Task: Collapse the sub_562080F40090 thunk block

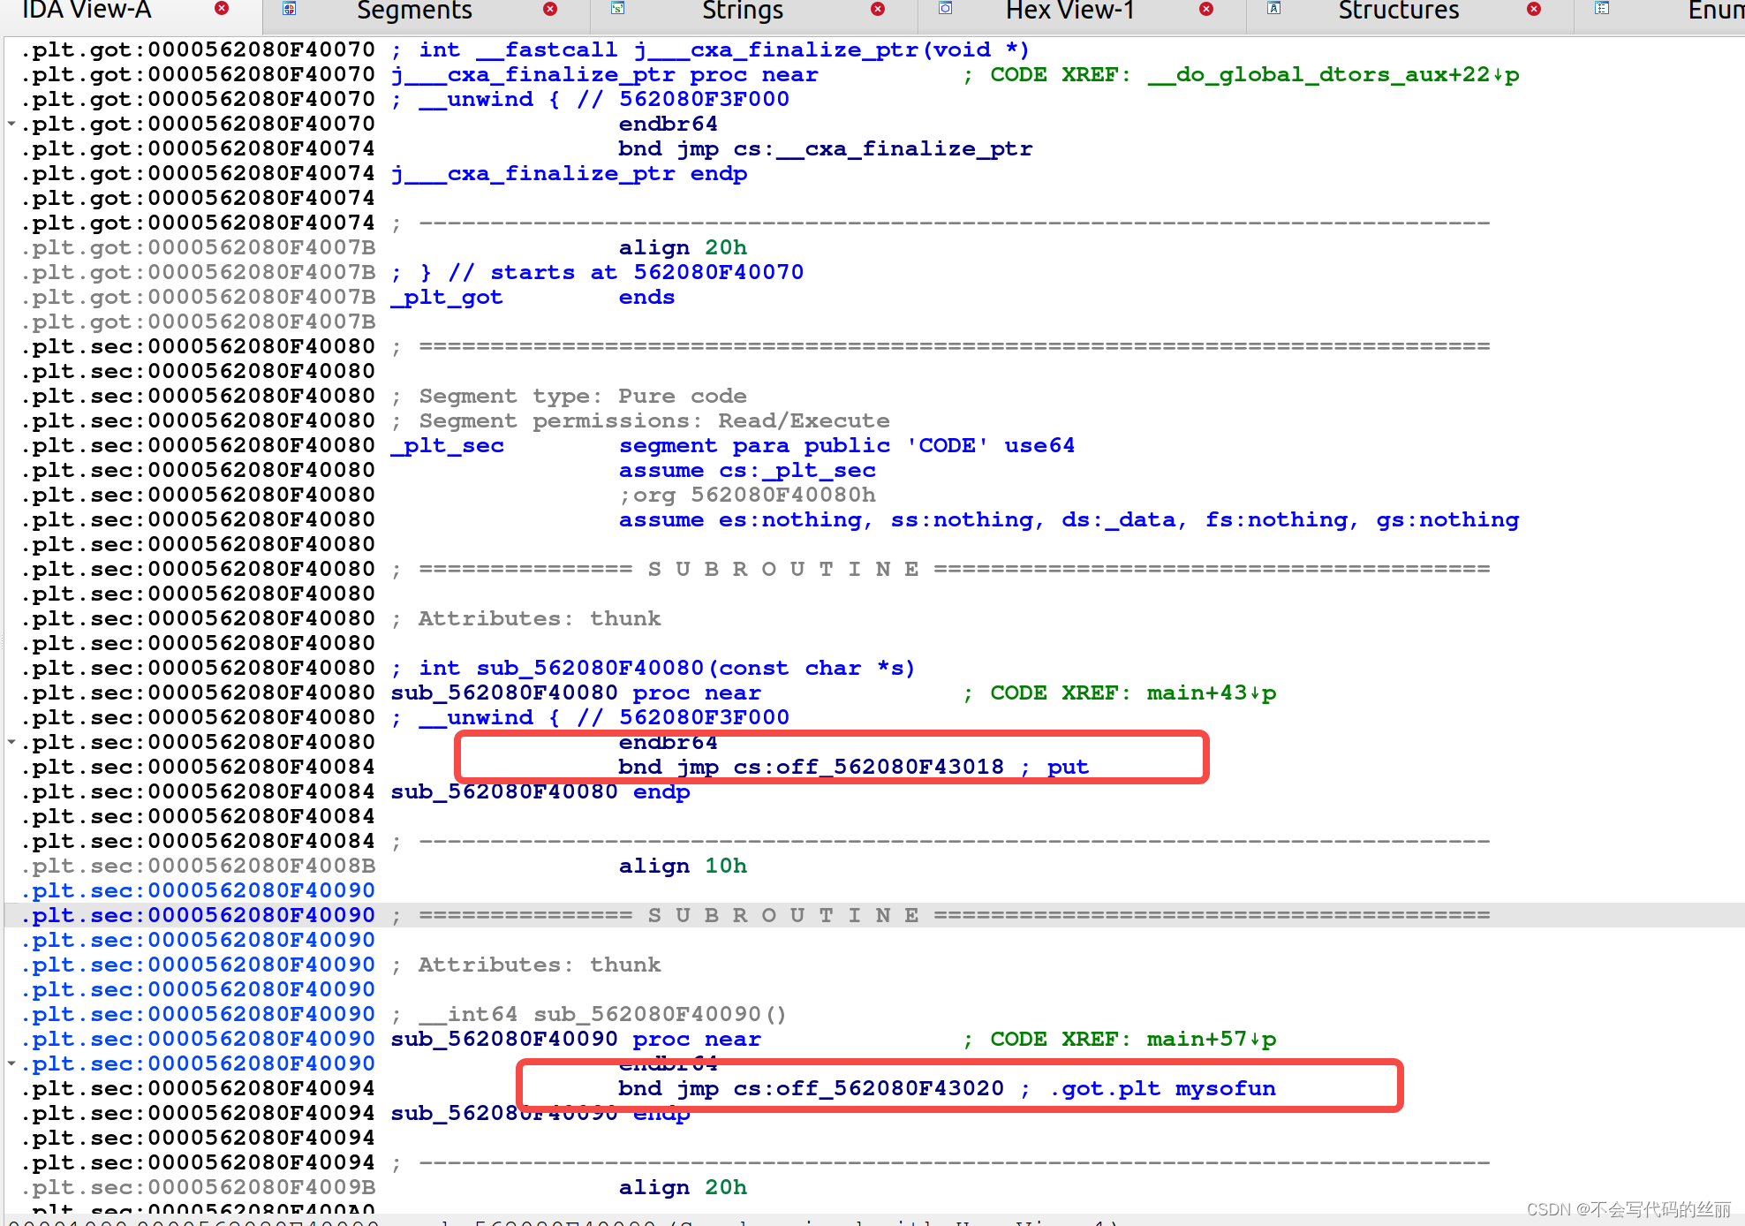Action: tap(11, 1063)
